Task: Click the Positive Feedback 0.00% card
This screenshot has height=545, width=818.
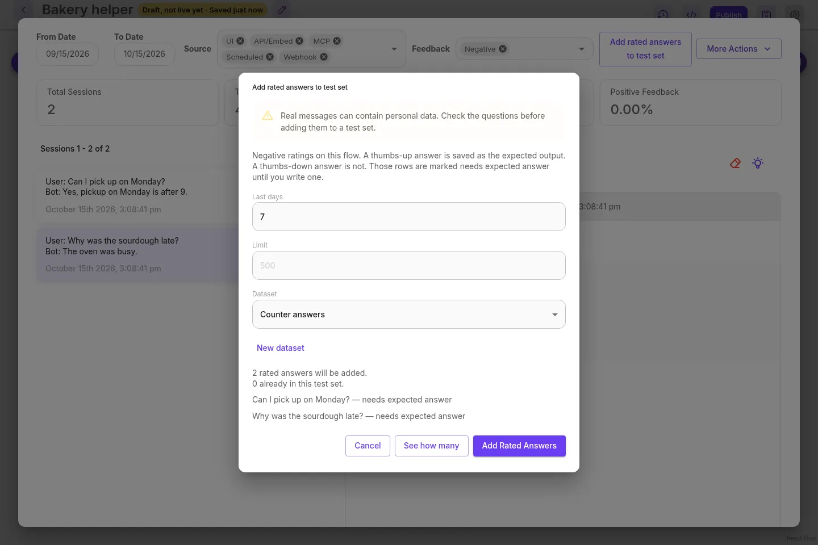Action: pyautogui.click(x=691, y=103)
